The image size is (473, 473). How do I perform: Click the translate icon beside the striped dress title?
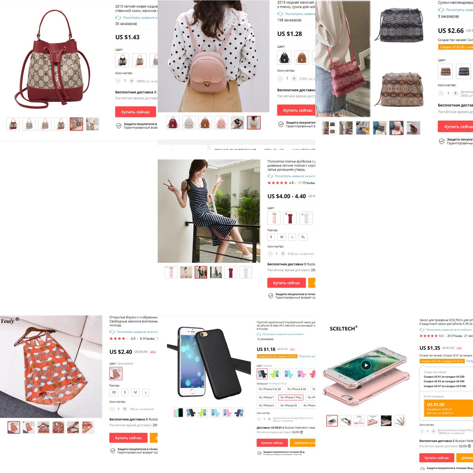click(x=270, y=176)
